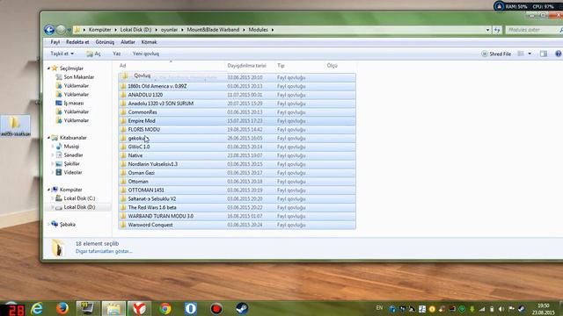
Task: Click the OTTOMAN 1451 folder icon
Action: pyautogui.click(x=123, y=190)
